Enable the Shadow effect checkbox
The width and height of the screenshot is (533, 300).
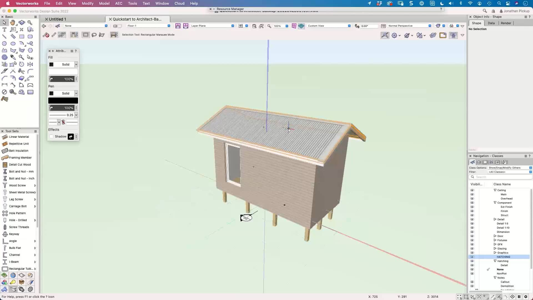(51, 136)
